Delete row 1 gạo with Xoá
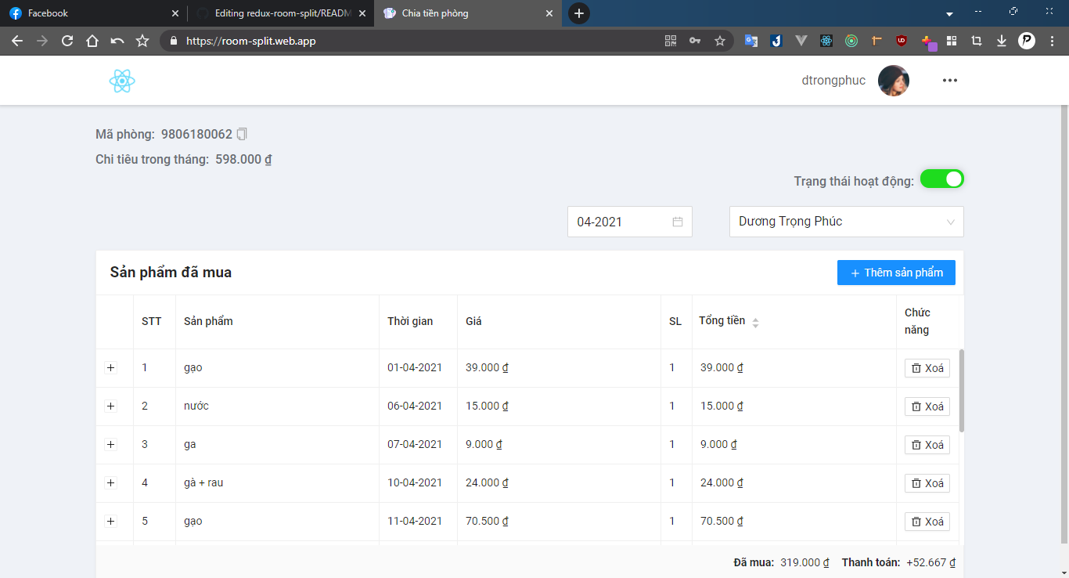 [927, 368]
